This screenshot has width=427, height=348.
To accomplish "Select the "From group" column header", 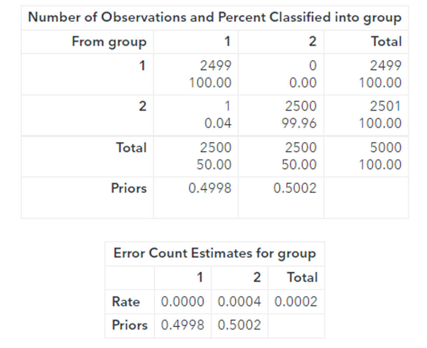I will [109, 42].
